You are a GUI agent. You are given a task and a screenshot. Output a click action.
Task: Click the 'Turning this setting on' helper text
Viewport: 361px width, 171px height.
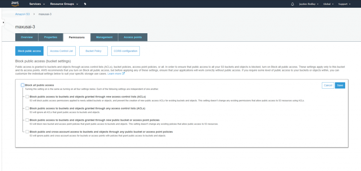(92, 89)
